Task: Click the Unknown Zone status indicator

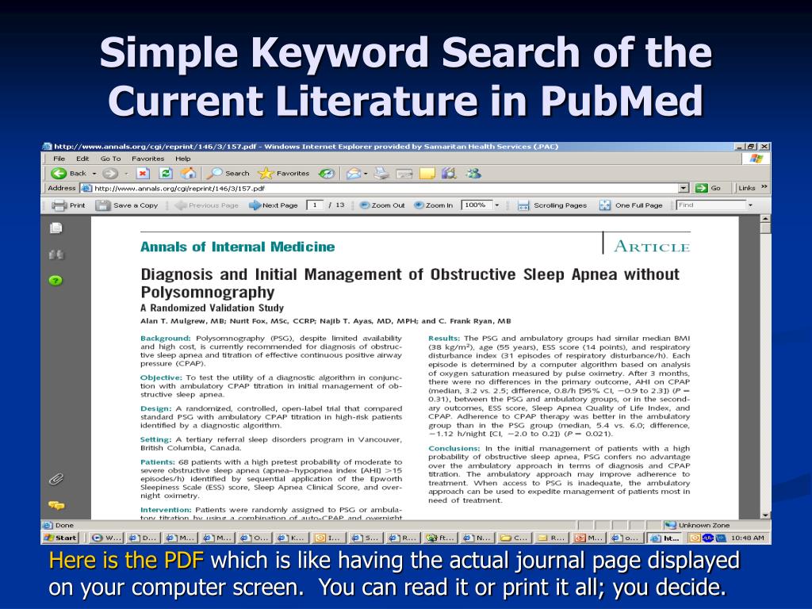Action: click(x=697, y=525)
